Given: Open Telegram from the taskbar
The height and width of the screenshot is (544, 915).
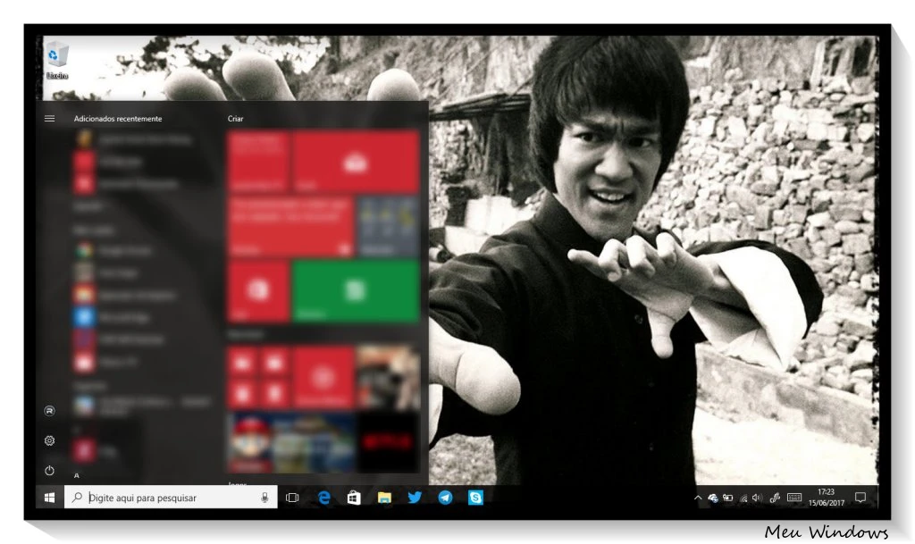Looking at the screenshot, I should 444,498.
